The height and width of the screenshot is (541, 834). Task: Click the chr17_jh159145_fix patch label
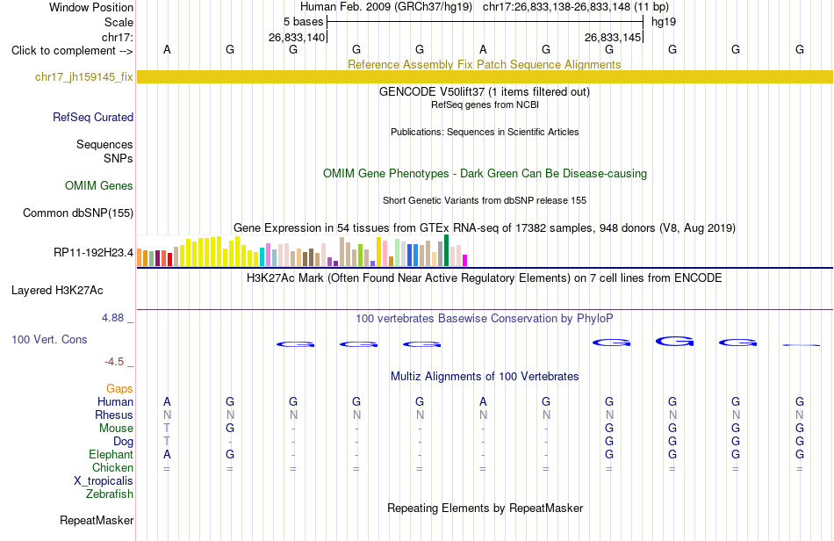click(84, 77)
